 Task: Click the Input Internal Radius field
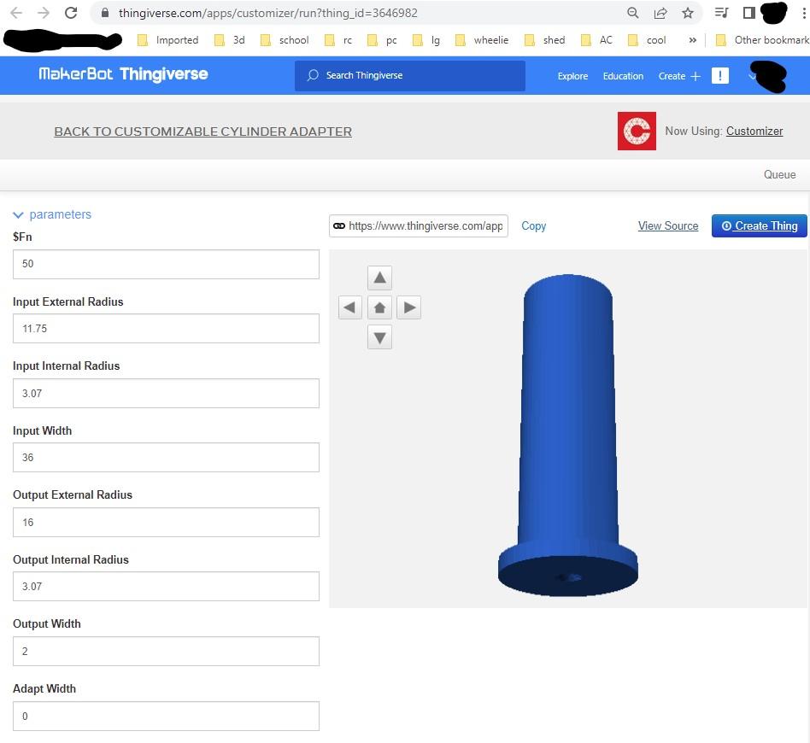(166, 394)
